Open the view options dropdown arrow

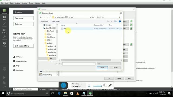[111, 22]
